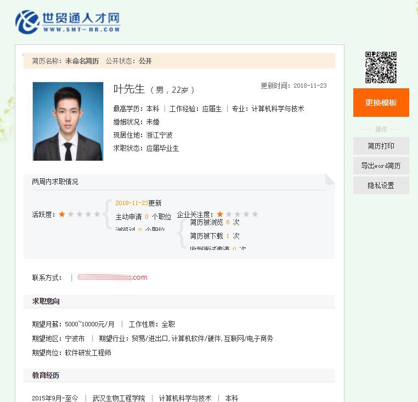The width and height of the screenshot is (418, 402).
Task: Click the applicant's profile photo
Action: point(68,121)
